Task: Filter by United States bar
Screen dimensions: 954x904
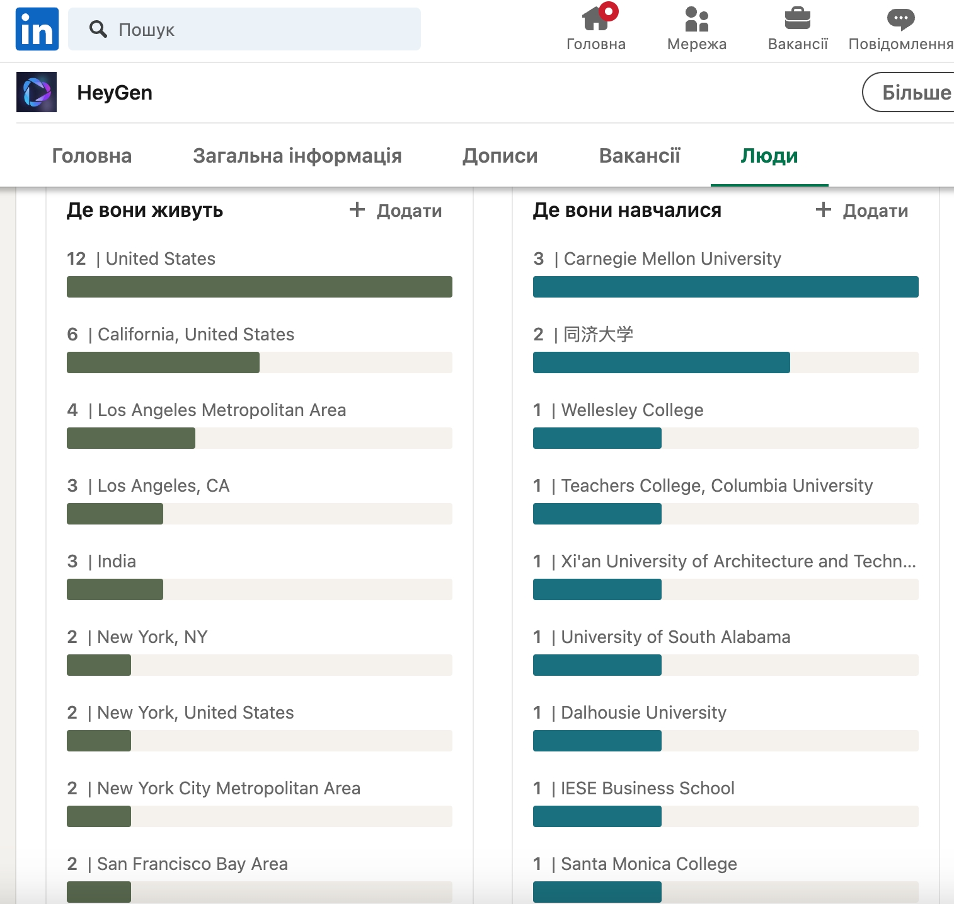Action: (260, 287)
